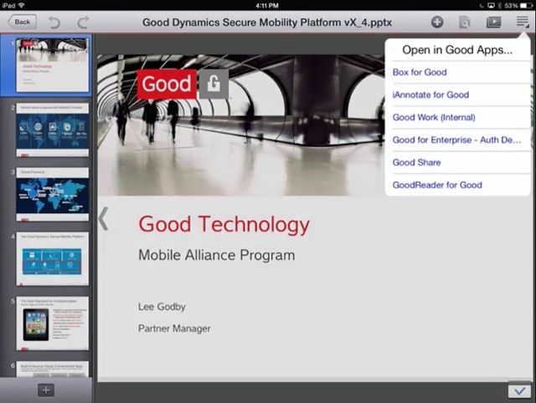
Task: Select Box for Good
Action: coord(457,73)
